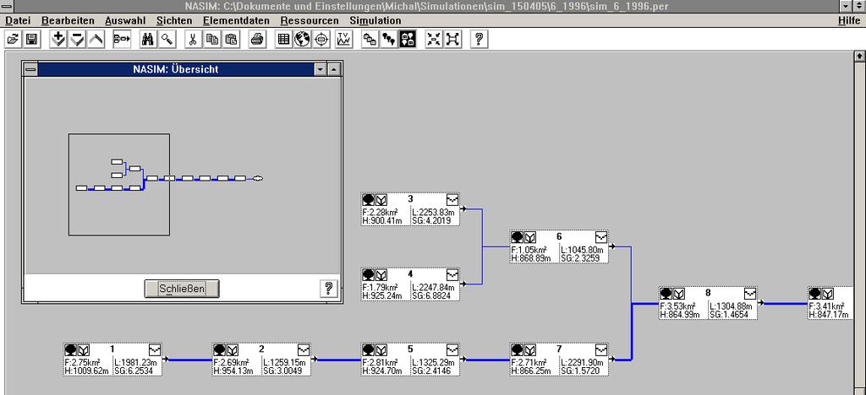Viewport: 866px width, 395px height.
Task: Select the value H:864.99m on element 8
Action: [x=681, y=315]
